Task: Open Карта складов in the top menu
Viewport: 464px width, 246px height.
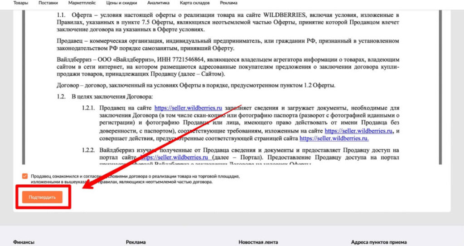Action: pos(195,3)
